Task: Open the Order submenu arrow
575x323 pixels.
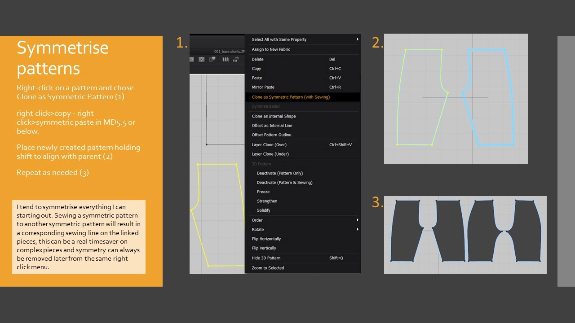Action: click(x=357, y=220)
